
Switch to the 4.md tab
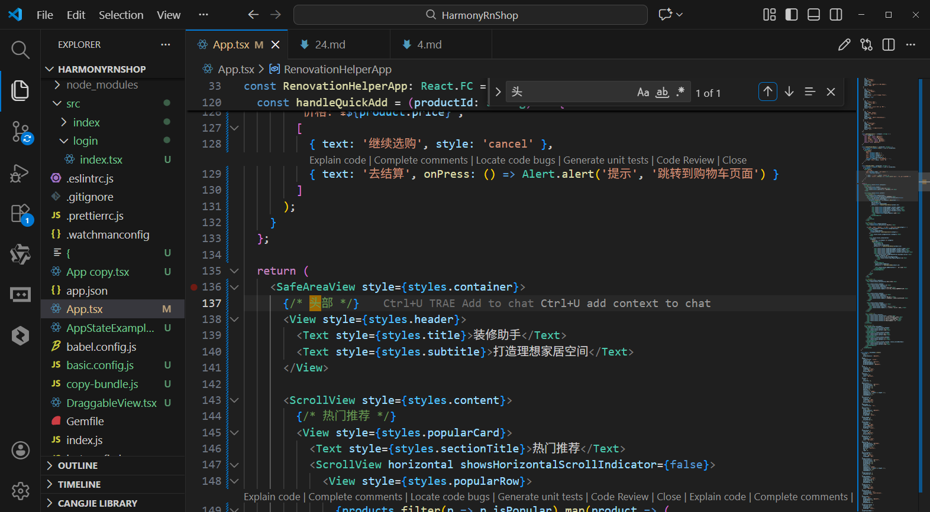click(x=441, y=45)
